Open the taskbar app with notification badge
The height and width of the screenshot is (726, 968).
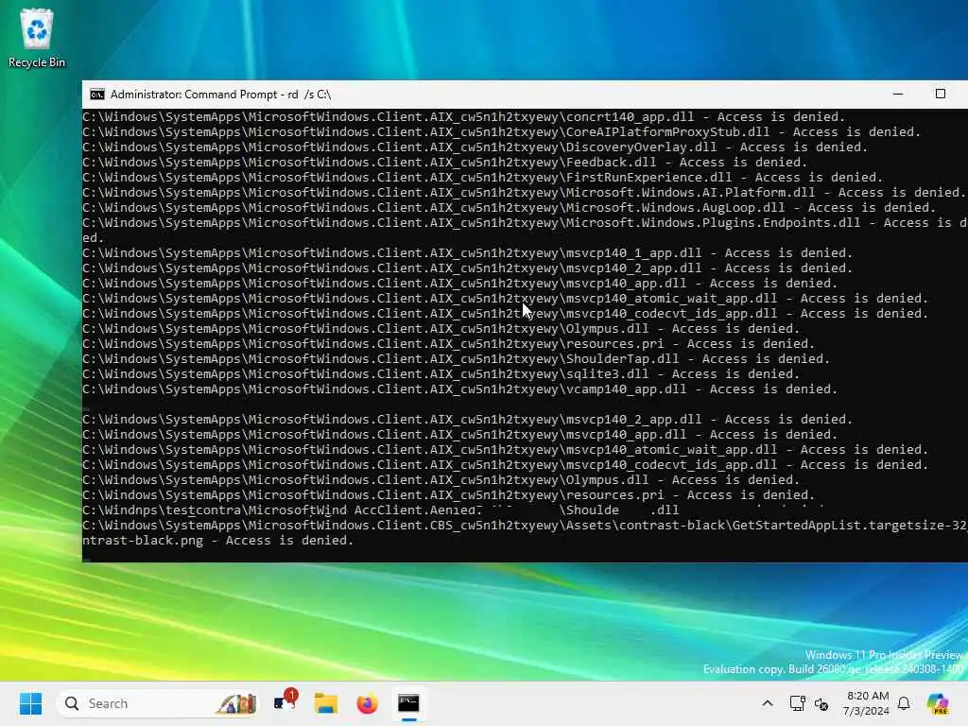[285, 702]
